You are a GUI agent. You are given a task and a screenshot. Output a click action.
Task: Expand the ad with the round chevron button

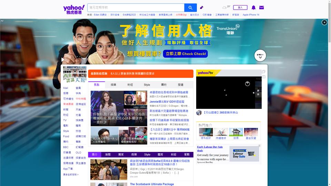coord(260,55)
